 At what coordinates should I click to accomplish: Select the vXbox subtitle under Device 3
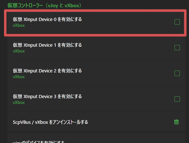point(19,102)
